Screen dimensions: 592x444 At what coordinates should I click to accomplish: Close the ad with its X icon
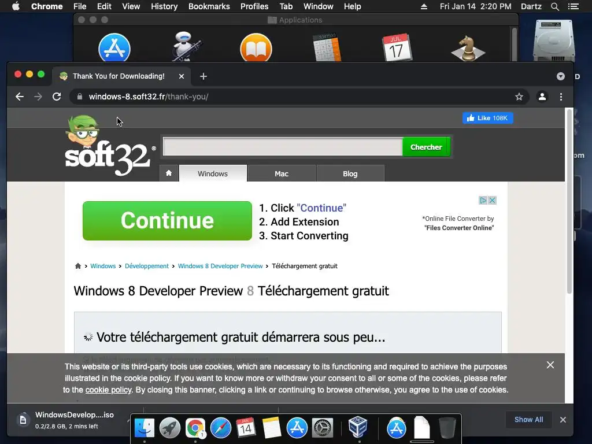(492, 200)
